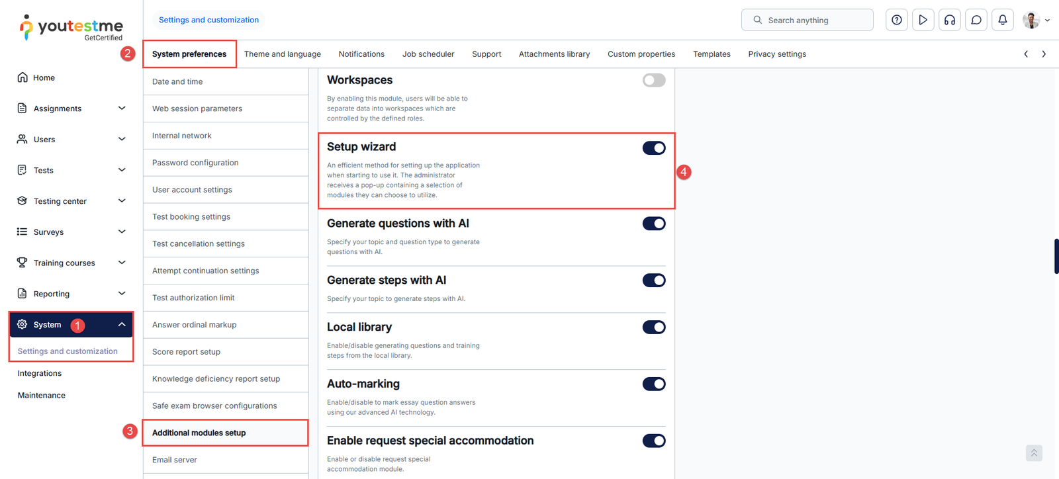Open the Integrations link

40,373
